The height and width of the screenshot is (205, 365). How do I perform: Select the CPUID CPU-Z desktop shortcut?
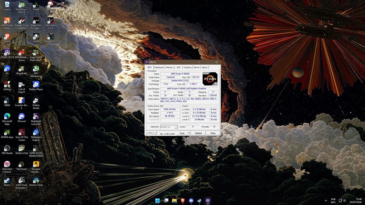coord(7,54)
